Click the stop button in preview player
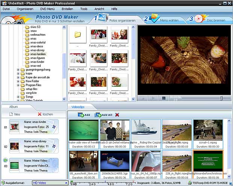Screen dimensions: 233x186 [163, 98]
